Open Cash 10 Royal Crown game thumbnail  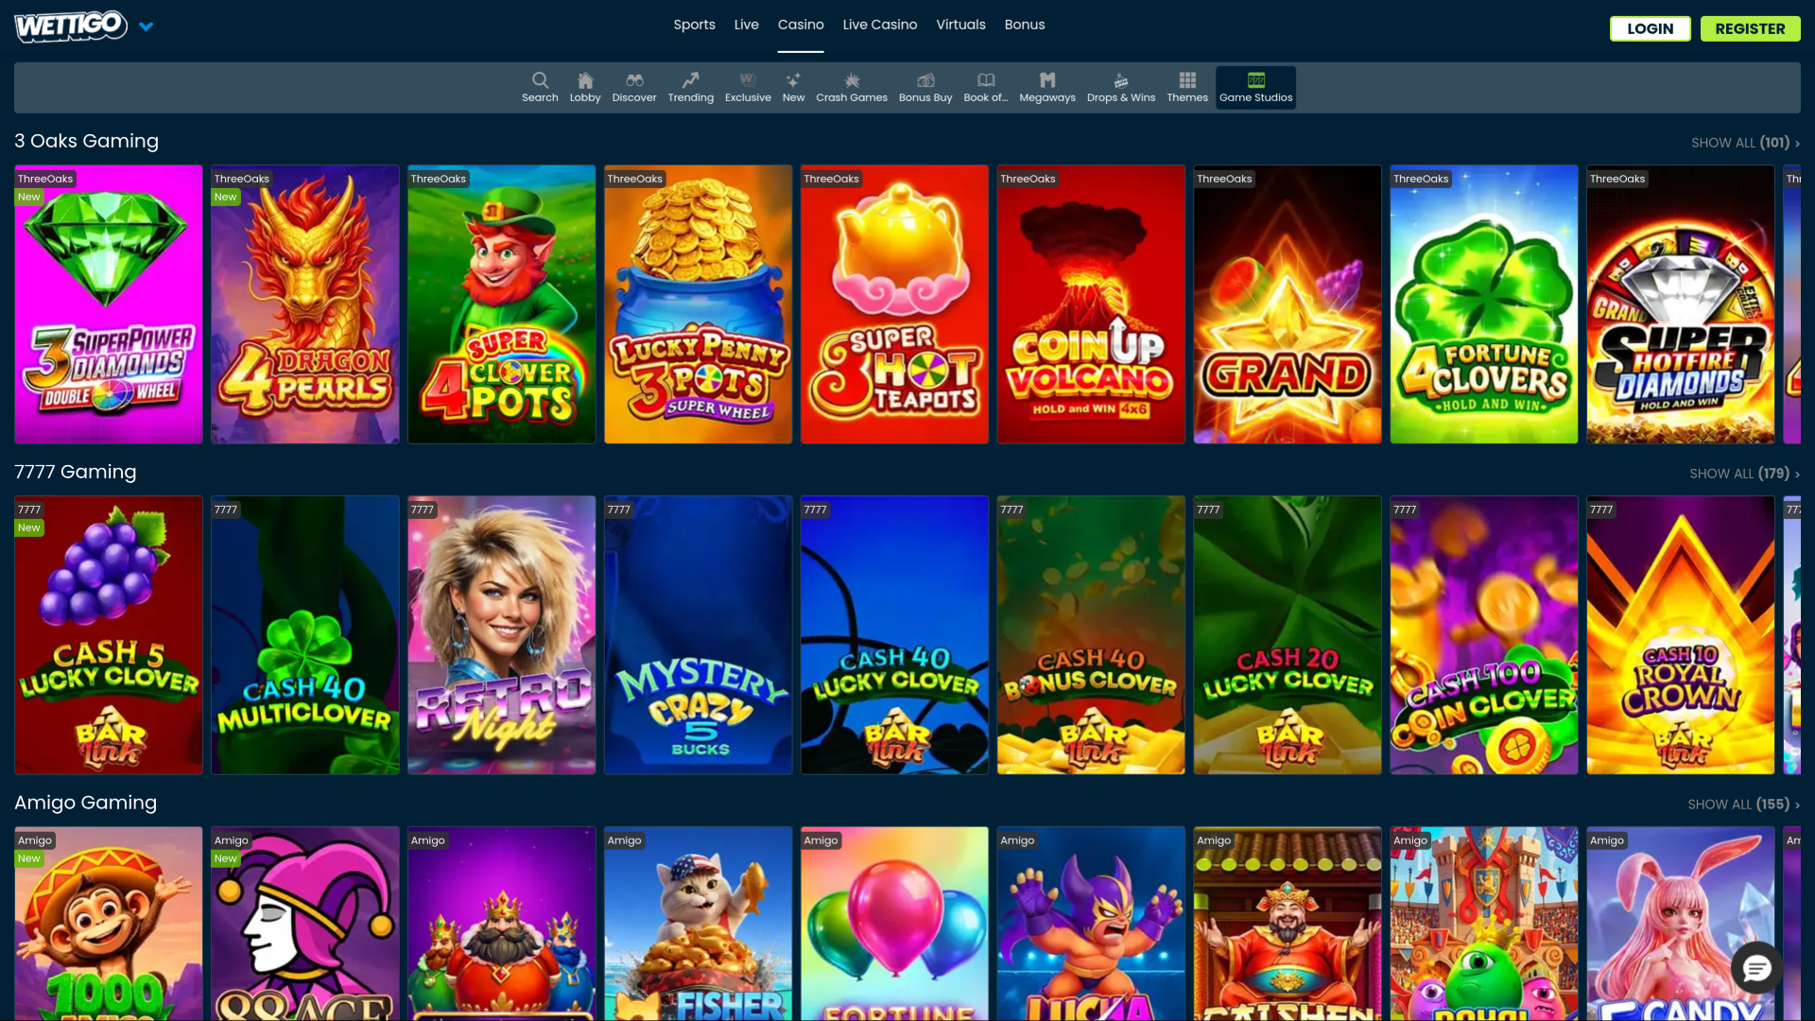click(x=1681, y=635)
